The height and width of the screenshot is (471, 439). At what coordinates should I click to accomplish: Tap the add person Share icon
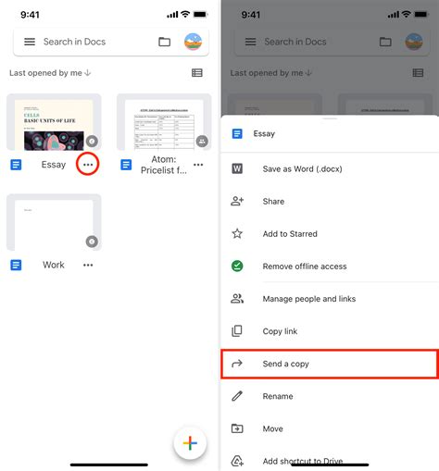237,201
